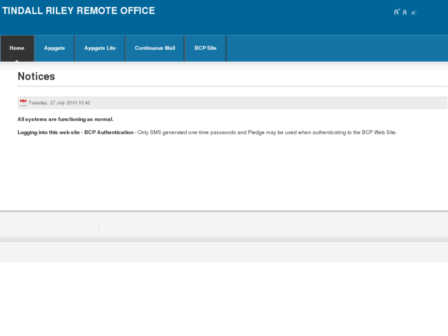
Task: Reset font size with the middle A icon
Action: click(x=405, y=12)
